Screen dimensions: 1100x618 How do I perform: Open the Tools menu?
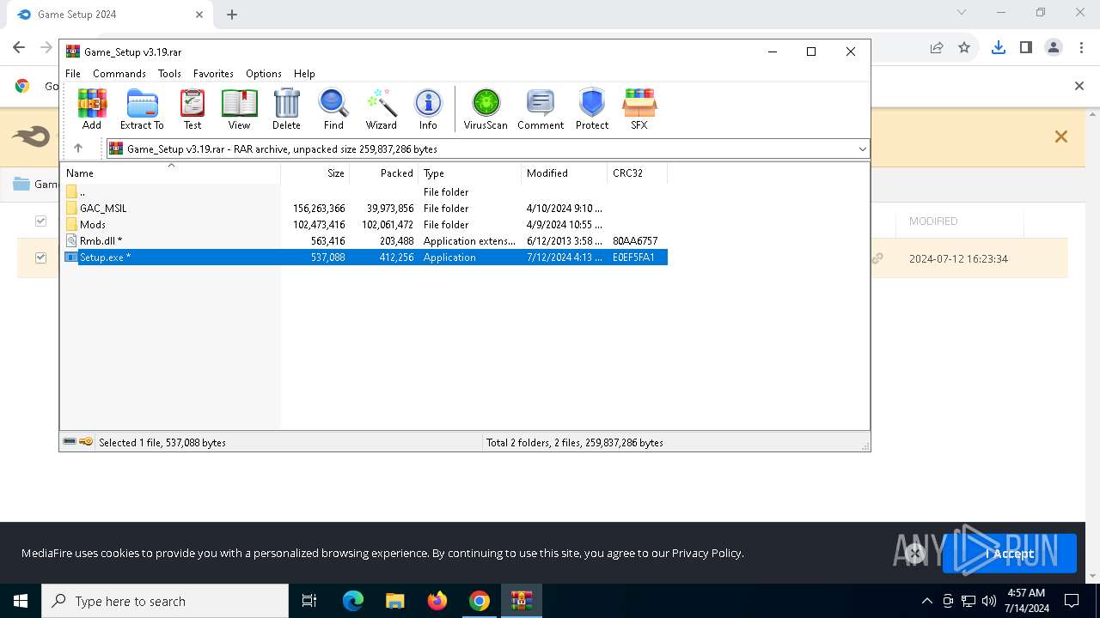[169, 74]
